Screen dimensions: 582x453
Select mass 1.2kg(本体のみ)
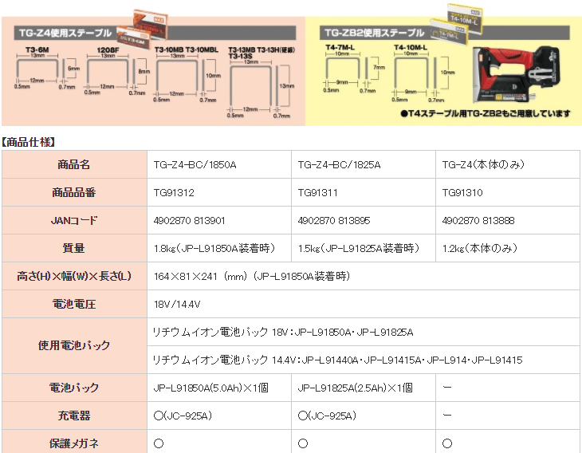(480, 248)
